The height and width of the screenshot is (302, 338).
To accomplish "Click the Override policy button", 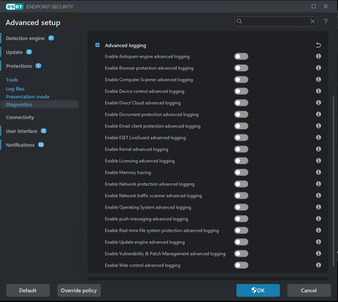I will 79,290.
